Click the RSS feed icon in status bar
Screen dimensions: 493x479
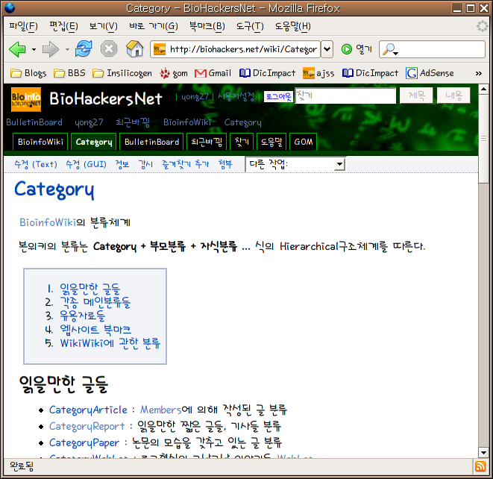pyautogui.click(x=480, y=466)
